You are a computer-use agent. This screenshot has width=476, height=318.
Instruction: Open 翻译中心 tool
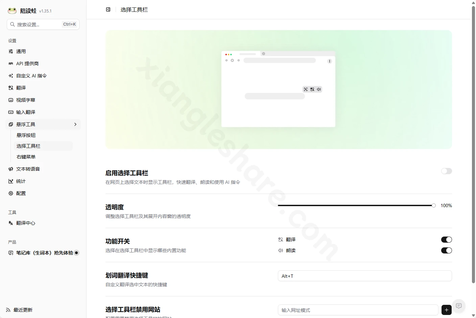(43, 223)
